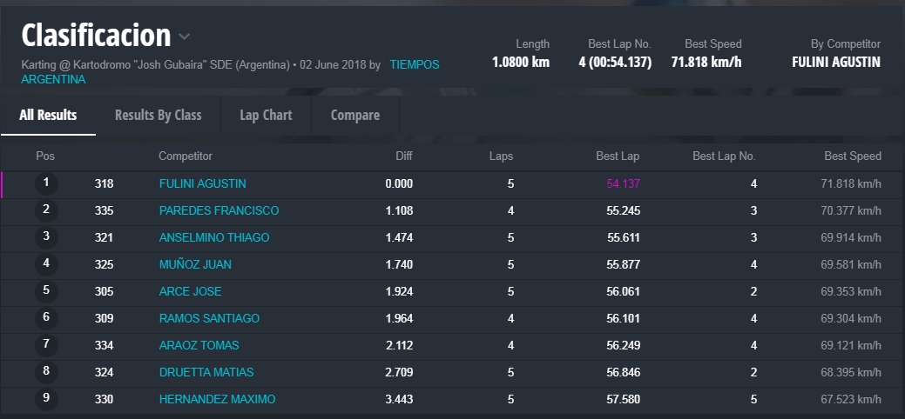Image resolution: width=905 pixels, height=419 pixels.
Task: Select ARAOZ TOMAS in the results
Action: click(199, 345)
